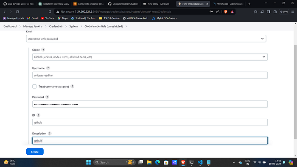The height and width of the screenshot is (167, 297).
Task: Reload the current page
Action: pos(17,12)
